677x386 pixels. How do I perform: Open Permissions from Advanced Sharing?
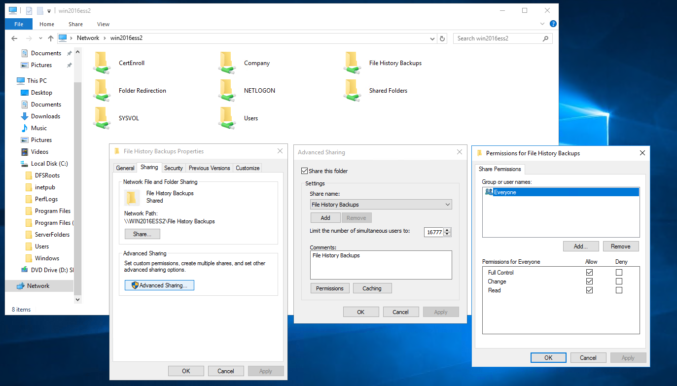[x=329, y=288]
